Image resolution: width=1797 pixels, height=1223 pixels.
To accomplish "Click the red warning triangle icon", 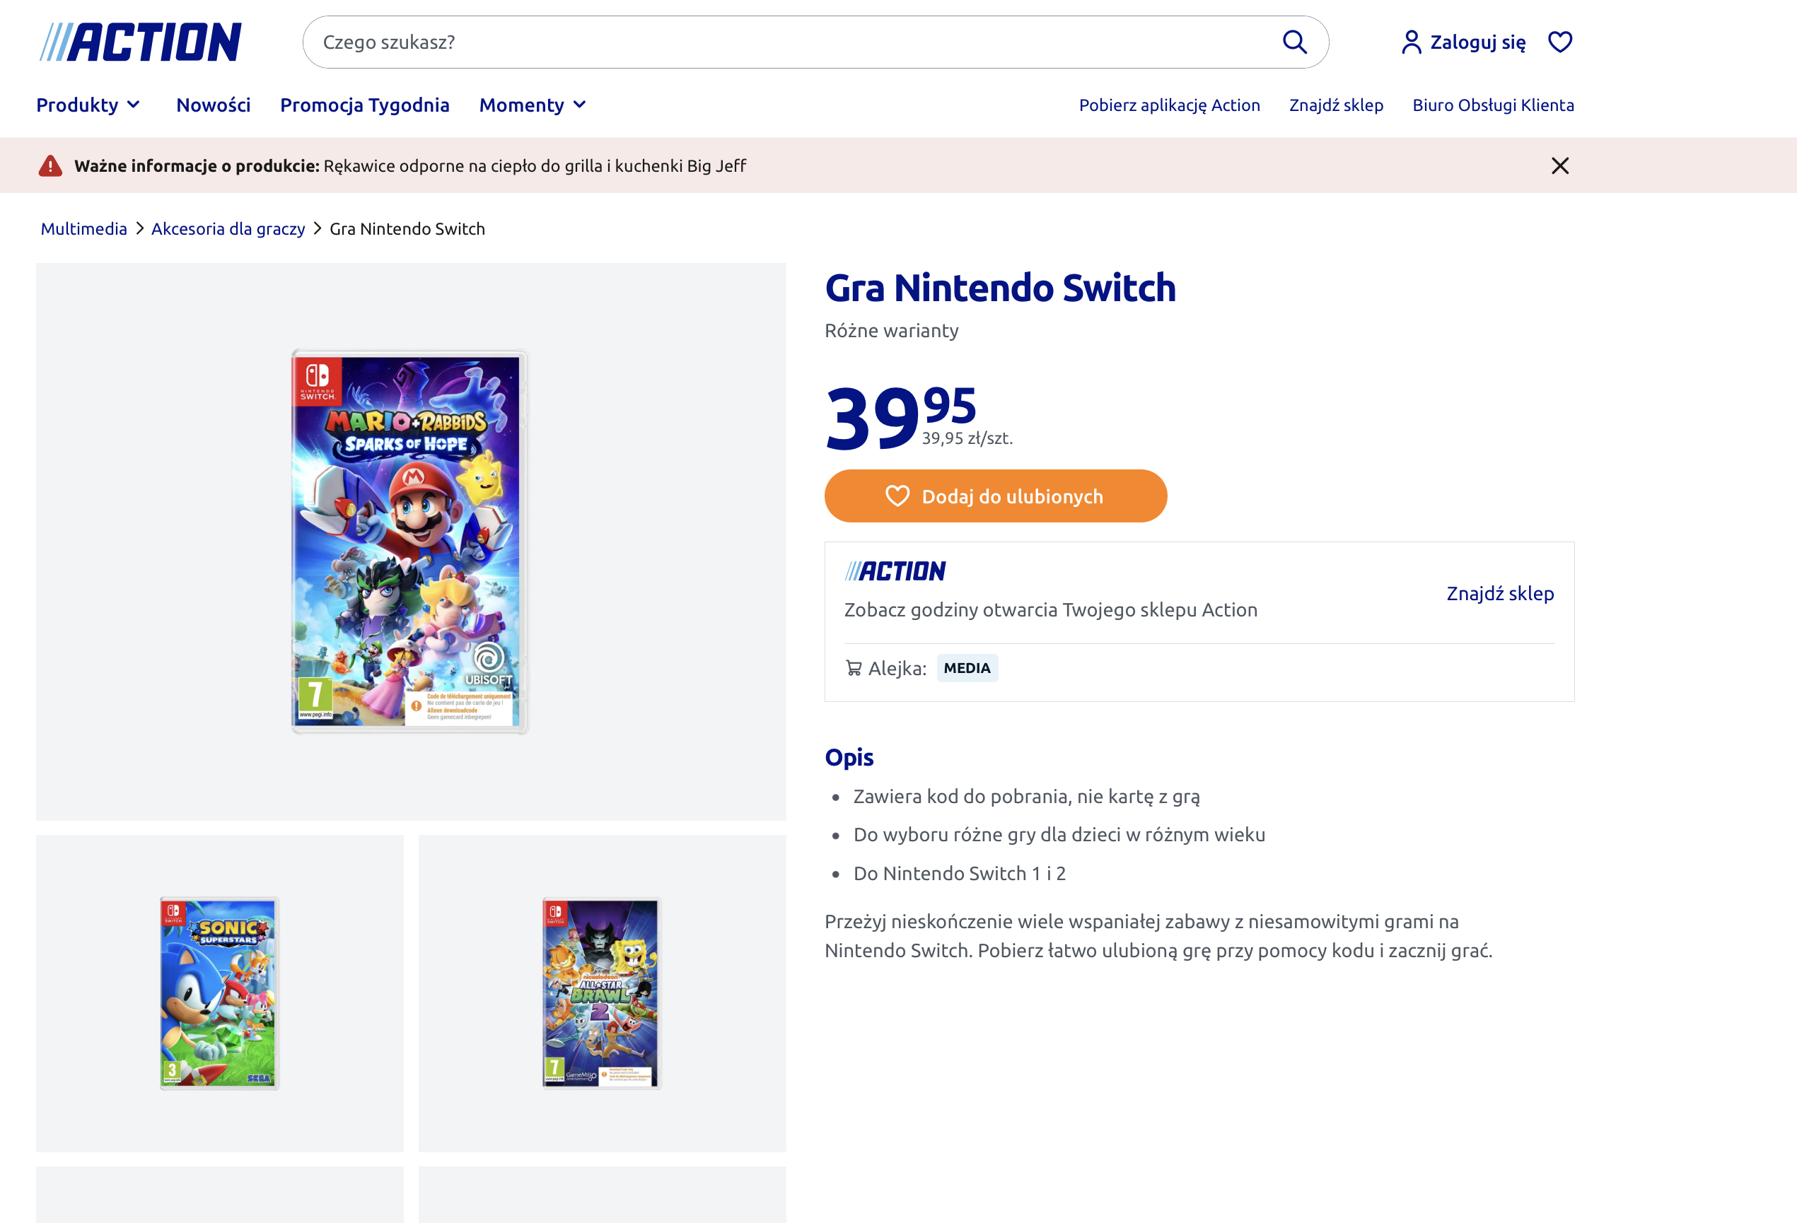I will (x=50, y=165).
